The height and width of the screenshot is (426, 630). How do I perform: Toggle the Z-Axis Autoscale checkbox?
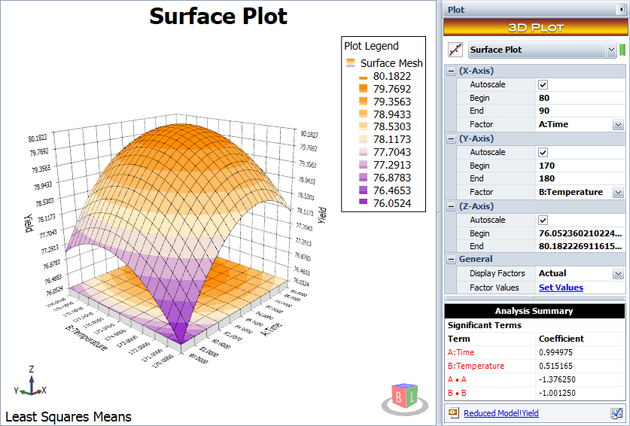(x=543, y=220)
